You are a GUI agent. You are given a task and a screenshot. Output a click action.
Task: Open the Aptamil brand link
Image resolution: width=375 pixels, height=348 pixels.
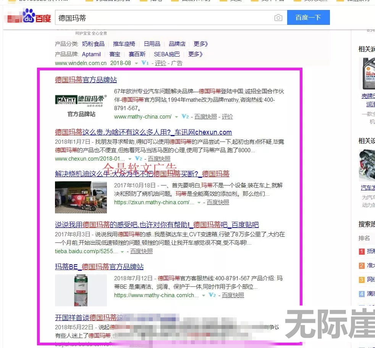(x=91, y=54)
